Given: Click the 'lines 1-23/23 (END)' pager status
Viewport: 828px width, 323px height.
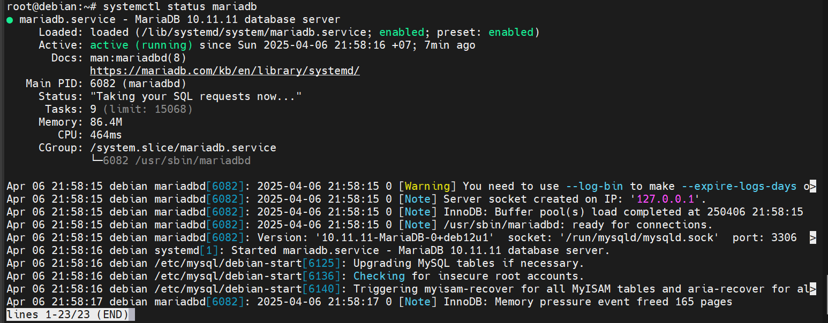Looking at the screenshot, I should coord(67,314).
